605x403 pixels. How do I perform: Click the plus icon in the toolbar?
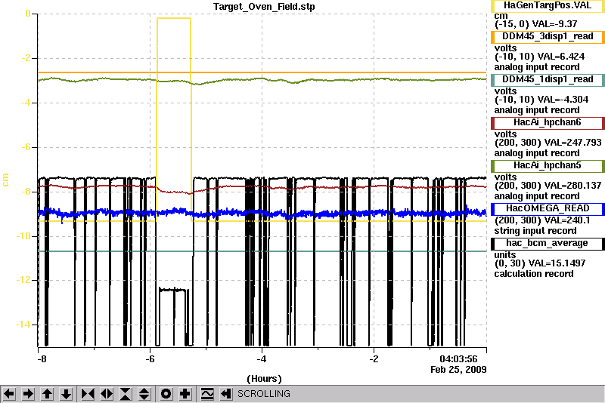[x=185, y=394]
